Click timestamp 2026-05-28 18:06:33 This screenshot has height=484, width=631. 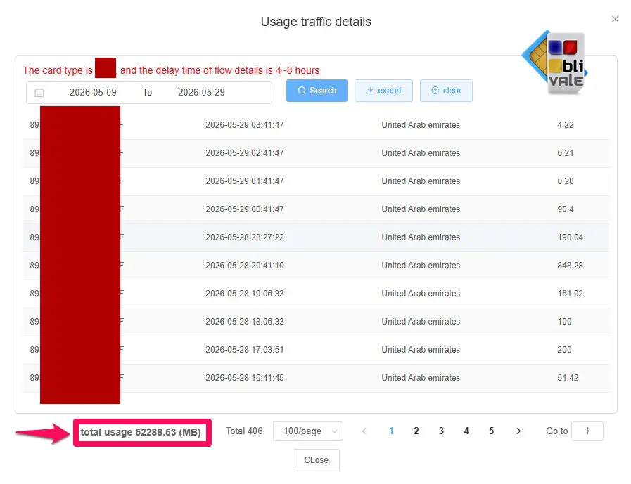tap(245, 322)
